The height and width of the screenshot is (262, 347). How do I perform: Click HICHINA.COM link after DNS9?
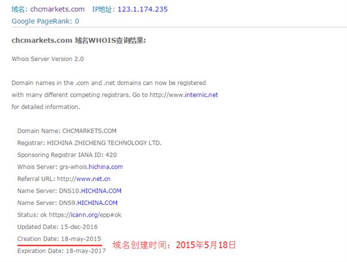click(97, 203)
